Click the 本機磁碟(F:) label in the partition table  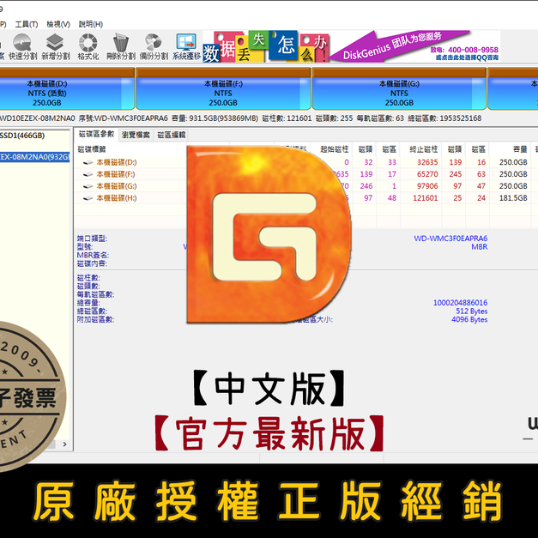(116, 174)
